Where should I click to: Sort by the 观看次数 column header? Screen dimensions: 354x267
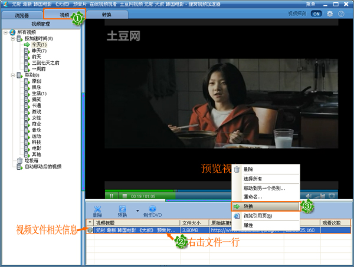[336, 223]
